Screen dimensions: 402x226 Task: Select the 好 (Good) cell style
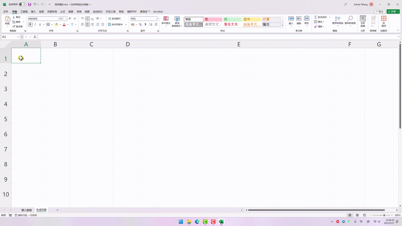[232, 19]
